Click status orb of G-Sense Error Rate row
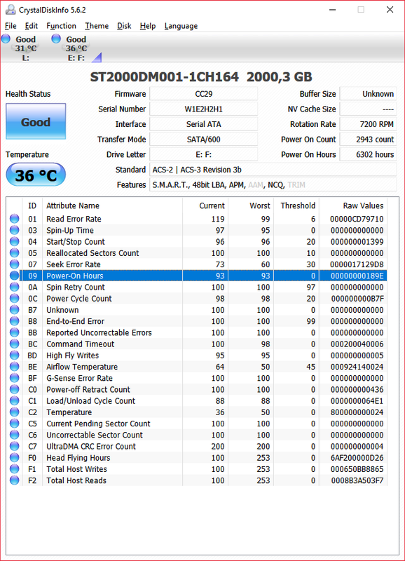405x561 pixels. pyautogui.click(x=14, y=378)
